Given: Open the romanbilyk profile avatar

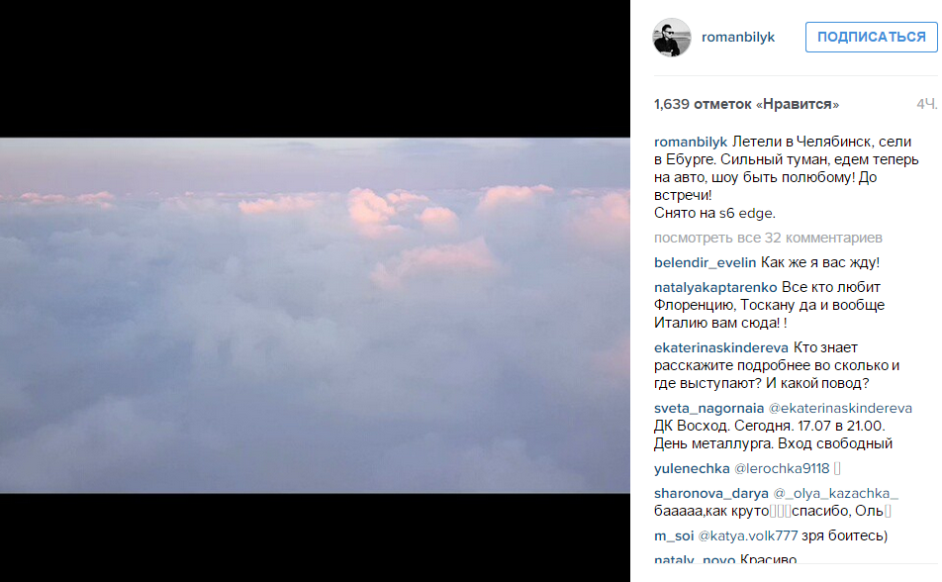Looking at the screenshot, I should [672, 38].
